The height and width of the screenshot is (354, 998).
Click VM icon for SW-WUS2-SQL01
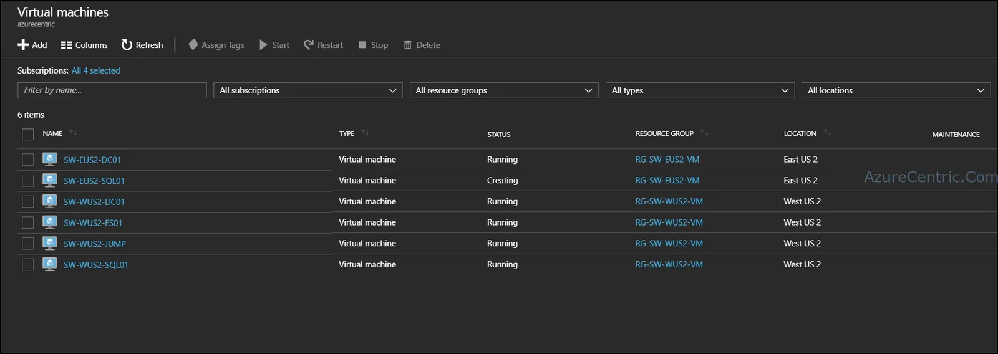(x=50, y=264)
